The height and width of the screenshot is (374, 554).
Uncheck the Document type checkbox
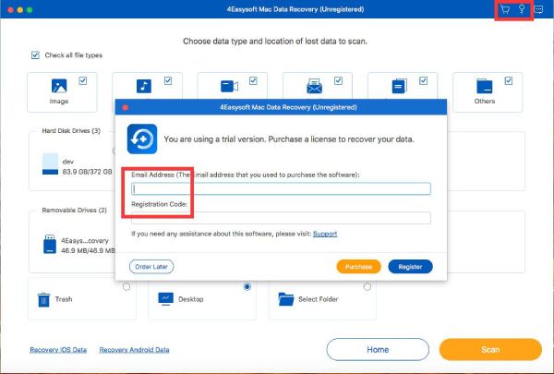[x=423, y=81]
